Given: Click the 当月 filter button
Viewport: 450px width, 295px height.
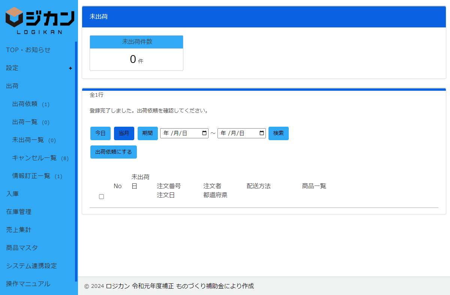Looking at the screenshot, I should [124, 133].
